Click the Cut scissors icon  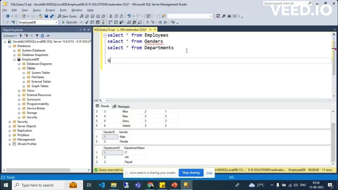(111, 16)
